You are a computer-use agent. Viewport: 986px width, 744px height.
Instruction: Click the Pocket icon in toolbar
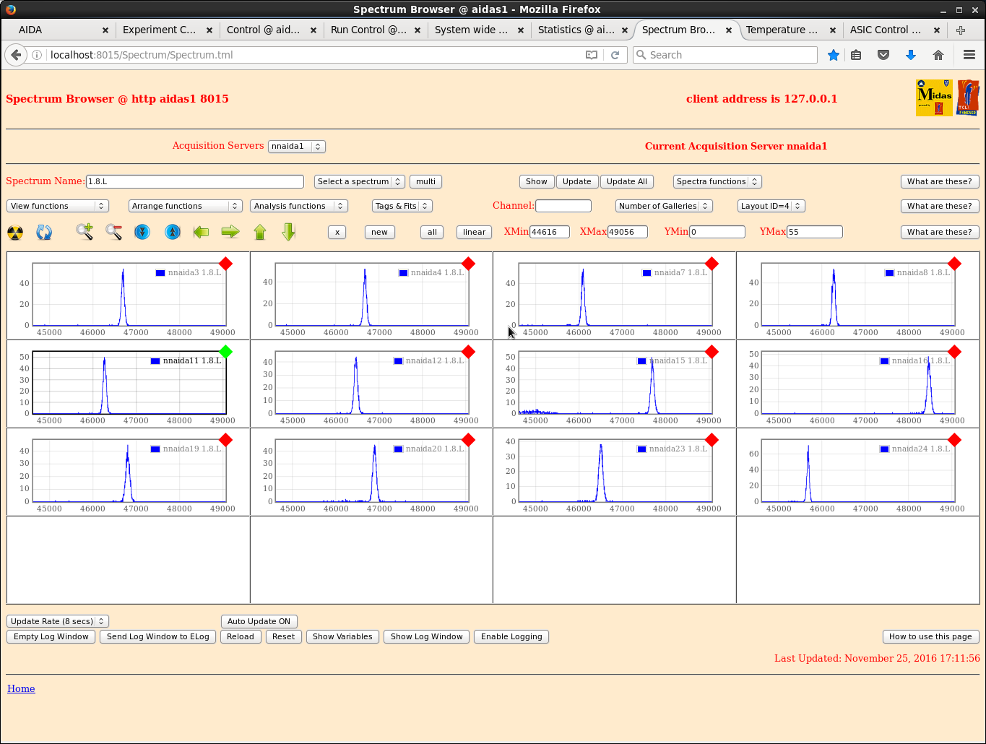coord(883,55)
